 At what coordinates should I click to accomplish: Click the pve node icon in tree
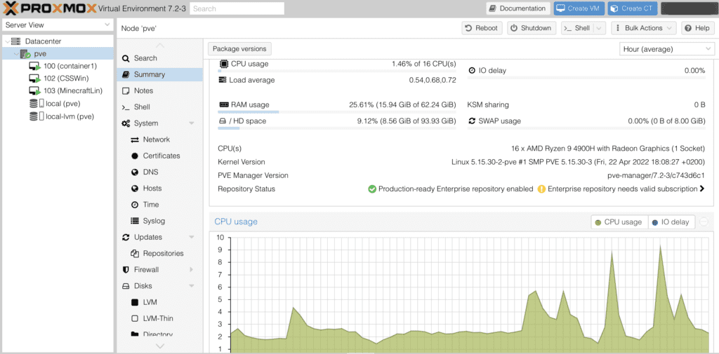pos(26,53)
